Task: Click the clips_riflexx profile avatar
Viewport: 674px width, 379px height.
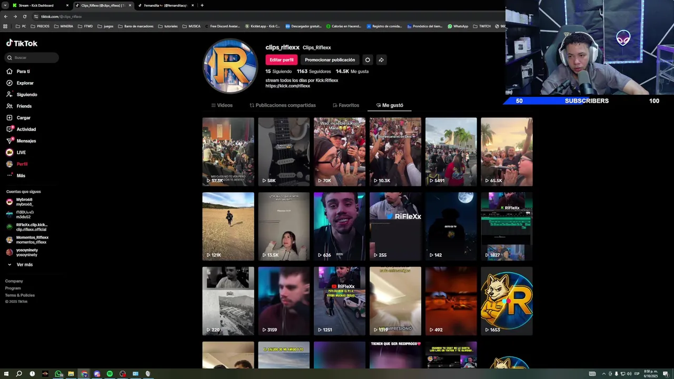Action: (x=230, y=66)
